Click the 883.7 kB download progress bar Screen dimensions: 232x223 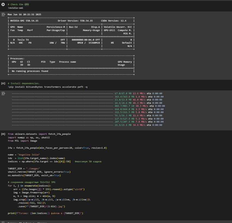(x=63, y=106)
